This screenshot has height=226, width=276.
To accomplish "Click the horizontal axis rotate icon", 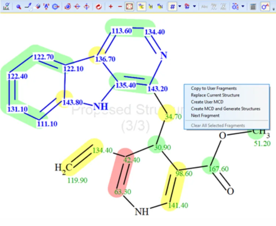I will pyautogui.click(x=77, y=7).
